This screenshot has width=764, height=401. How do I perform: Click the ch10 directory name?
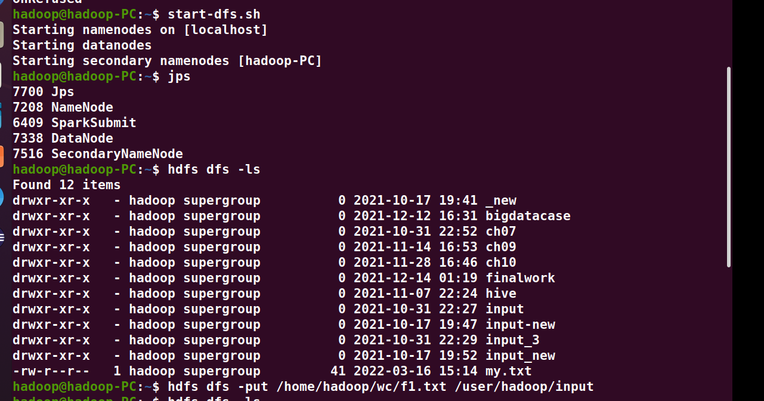click(x=500, y=263)
